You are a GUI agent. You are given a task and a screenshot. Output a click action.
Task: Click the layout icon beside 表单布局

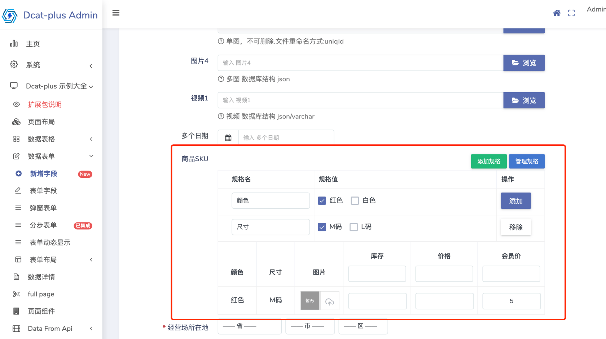click(18, 259)
